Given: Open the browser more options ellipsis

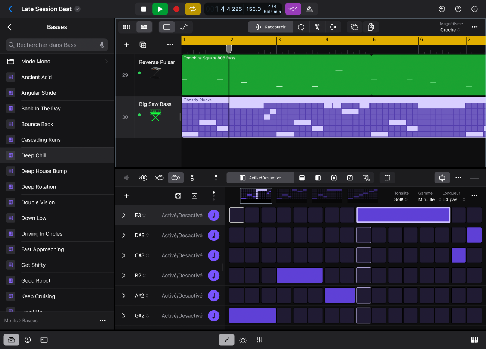Looking at the screenshot, I should point(103,320).
